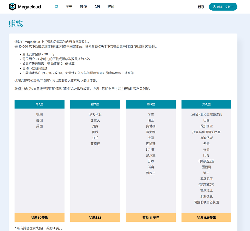The height and width of the screenshot is (231, 250).
Task: Click 日本 in the tier 3 list
Action: [151, 161]
